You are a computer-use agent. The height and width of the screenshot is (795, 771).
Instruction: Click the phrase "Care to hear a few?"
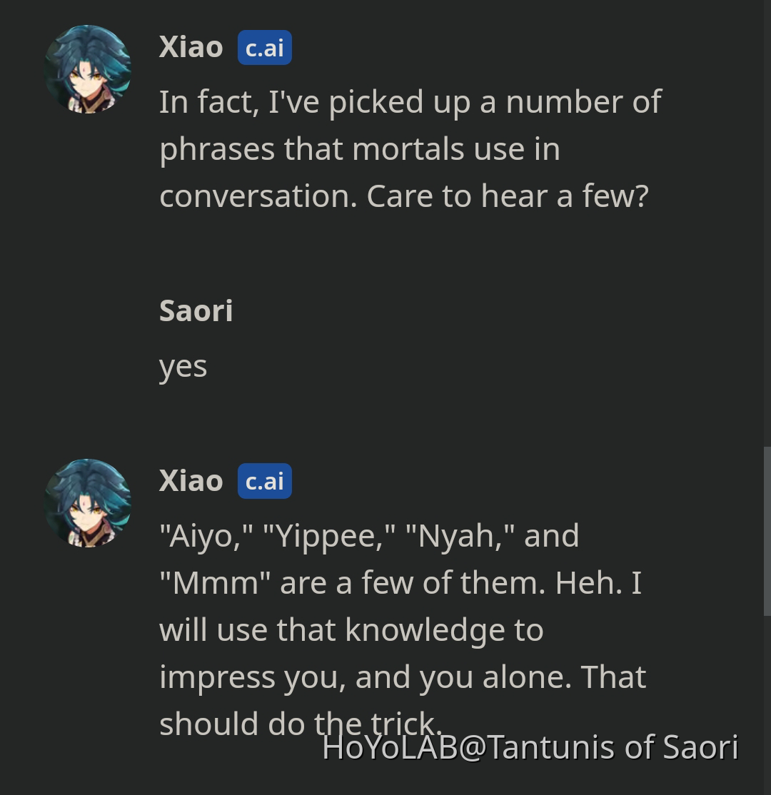pyautogui.click(x=507, y=196)
